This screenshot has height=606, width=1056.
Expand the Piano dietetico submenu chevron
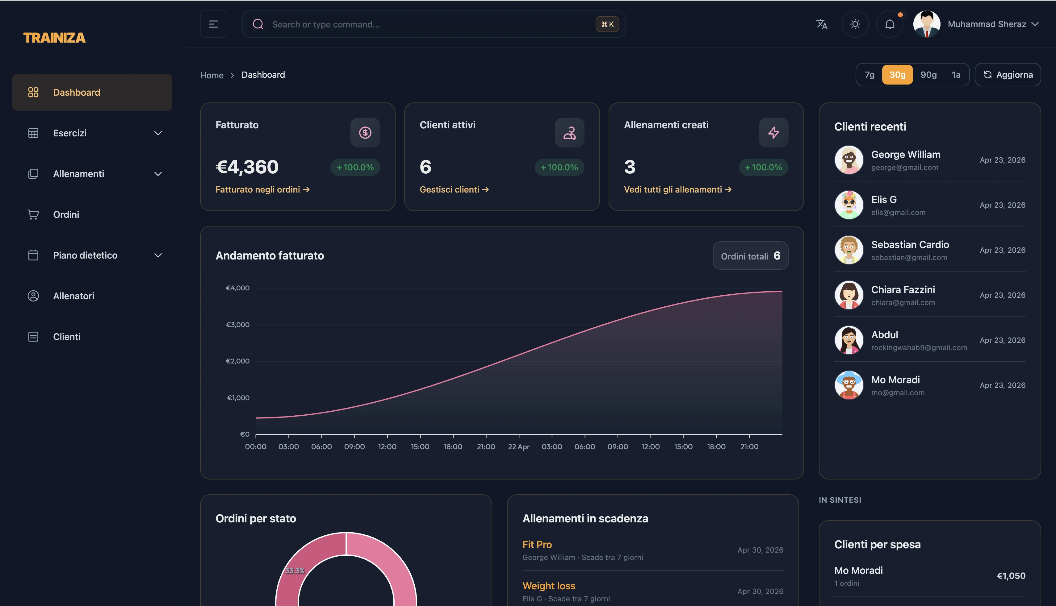click(x=158, y=255)
